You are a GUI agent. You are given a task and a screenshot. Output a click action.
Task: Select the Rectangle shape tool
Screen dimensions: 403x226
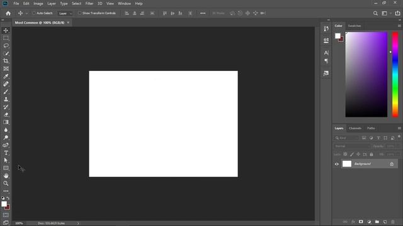pyautogui.click(x=6, y=168)
